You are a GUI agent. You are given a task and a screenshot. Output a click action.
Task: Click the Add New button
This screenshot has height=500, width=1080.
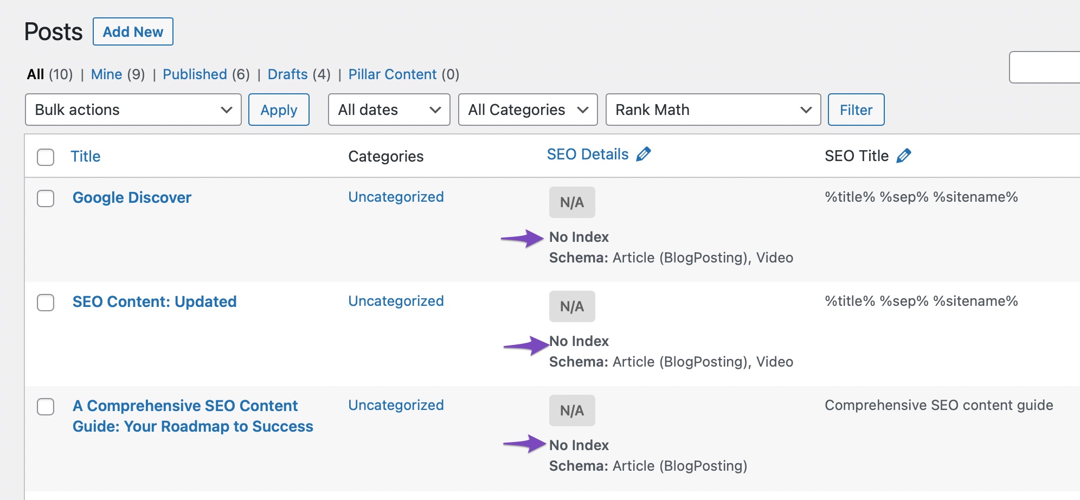click(133, 31)
